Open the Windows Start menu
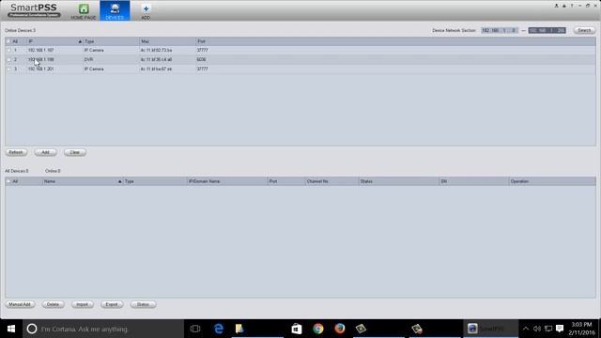Screen dimensions: 601x338 (11, 329)
